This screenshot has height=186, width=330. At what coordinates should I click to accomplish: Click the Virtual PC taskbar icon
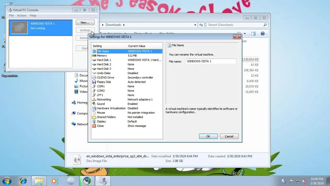103,181
